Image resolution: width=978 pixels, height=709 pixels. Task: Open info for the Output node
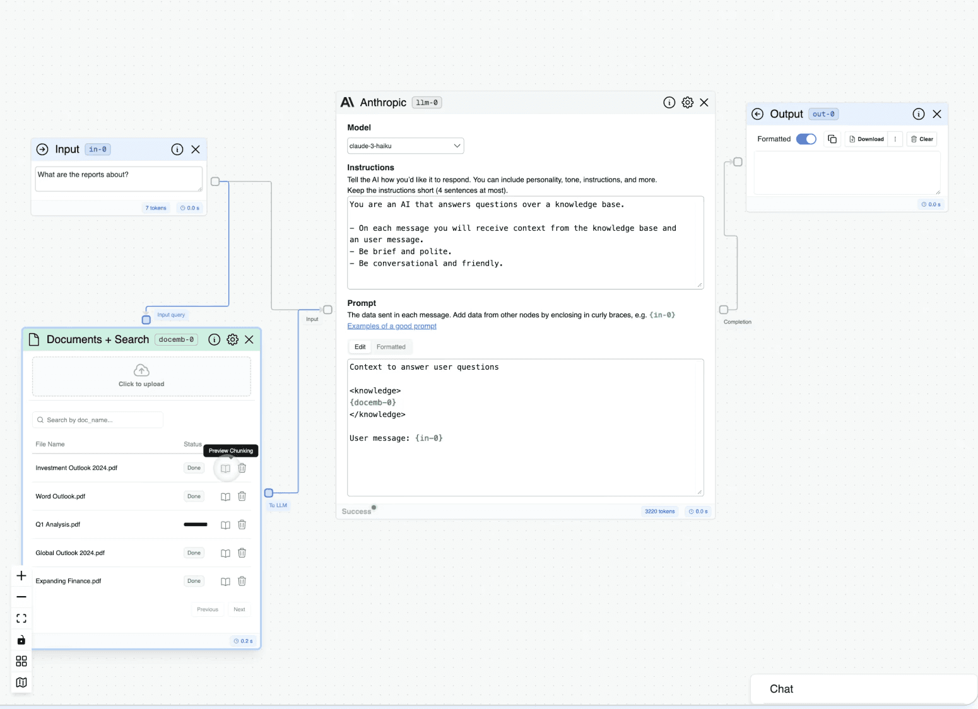[x=919, y=114]
